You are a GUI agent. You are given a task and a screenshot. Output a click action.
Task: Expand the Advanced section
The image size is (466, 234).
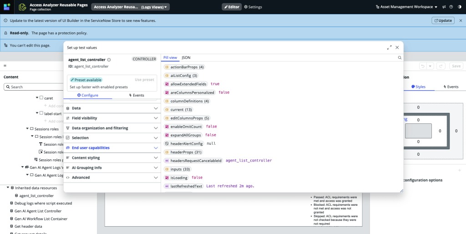[x=112, y=178]
